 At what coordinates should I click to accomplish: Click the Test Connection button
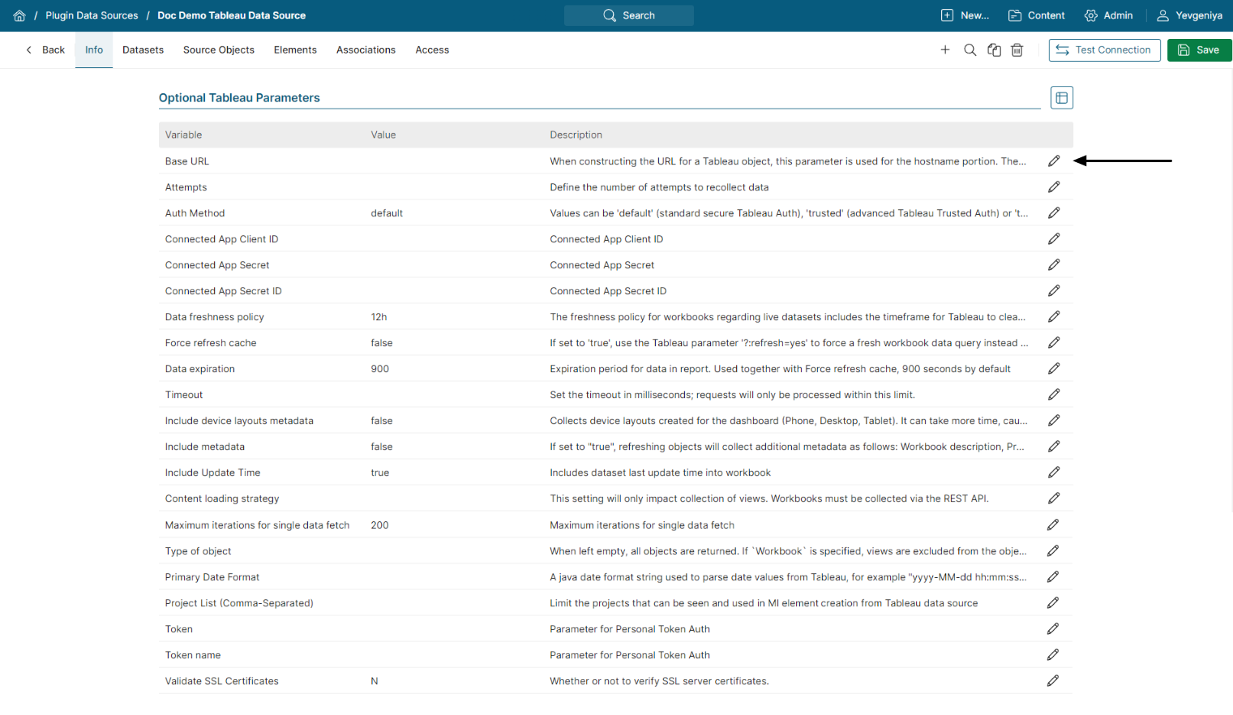pos(1105,50)
